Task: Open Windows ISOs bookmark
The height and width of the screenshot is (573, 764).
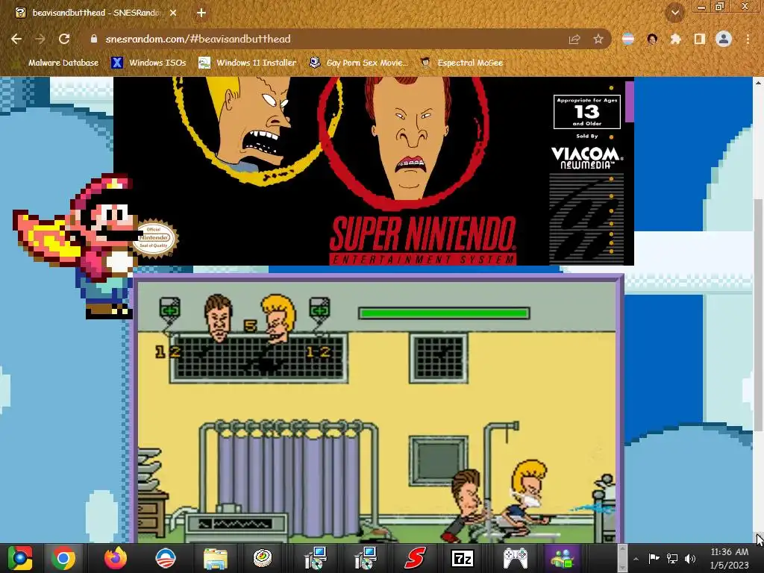Action: tap(148, 63)
